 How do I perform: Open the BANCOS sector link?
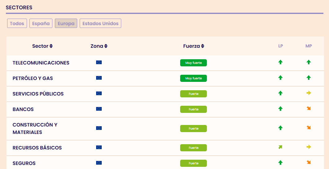pyautogui.click(x=23, y=109)
